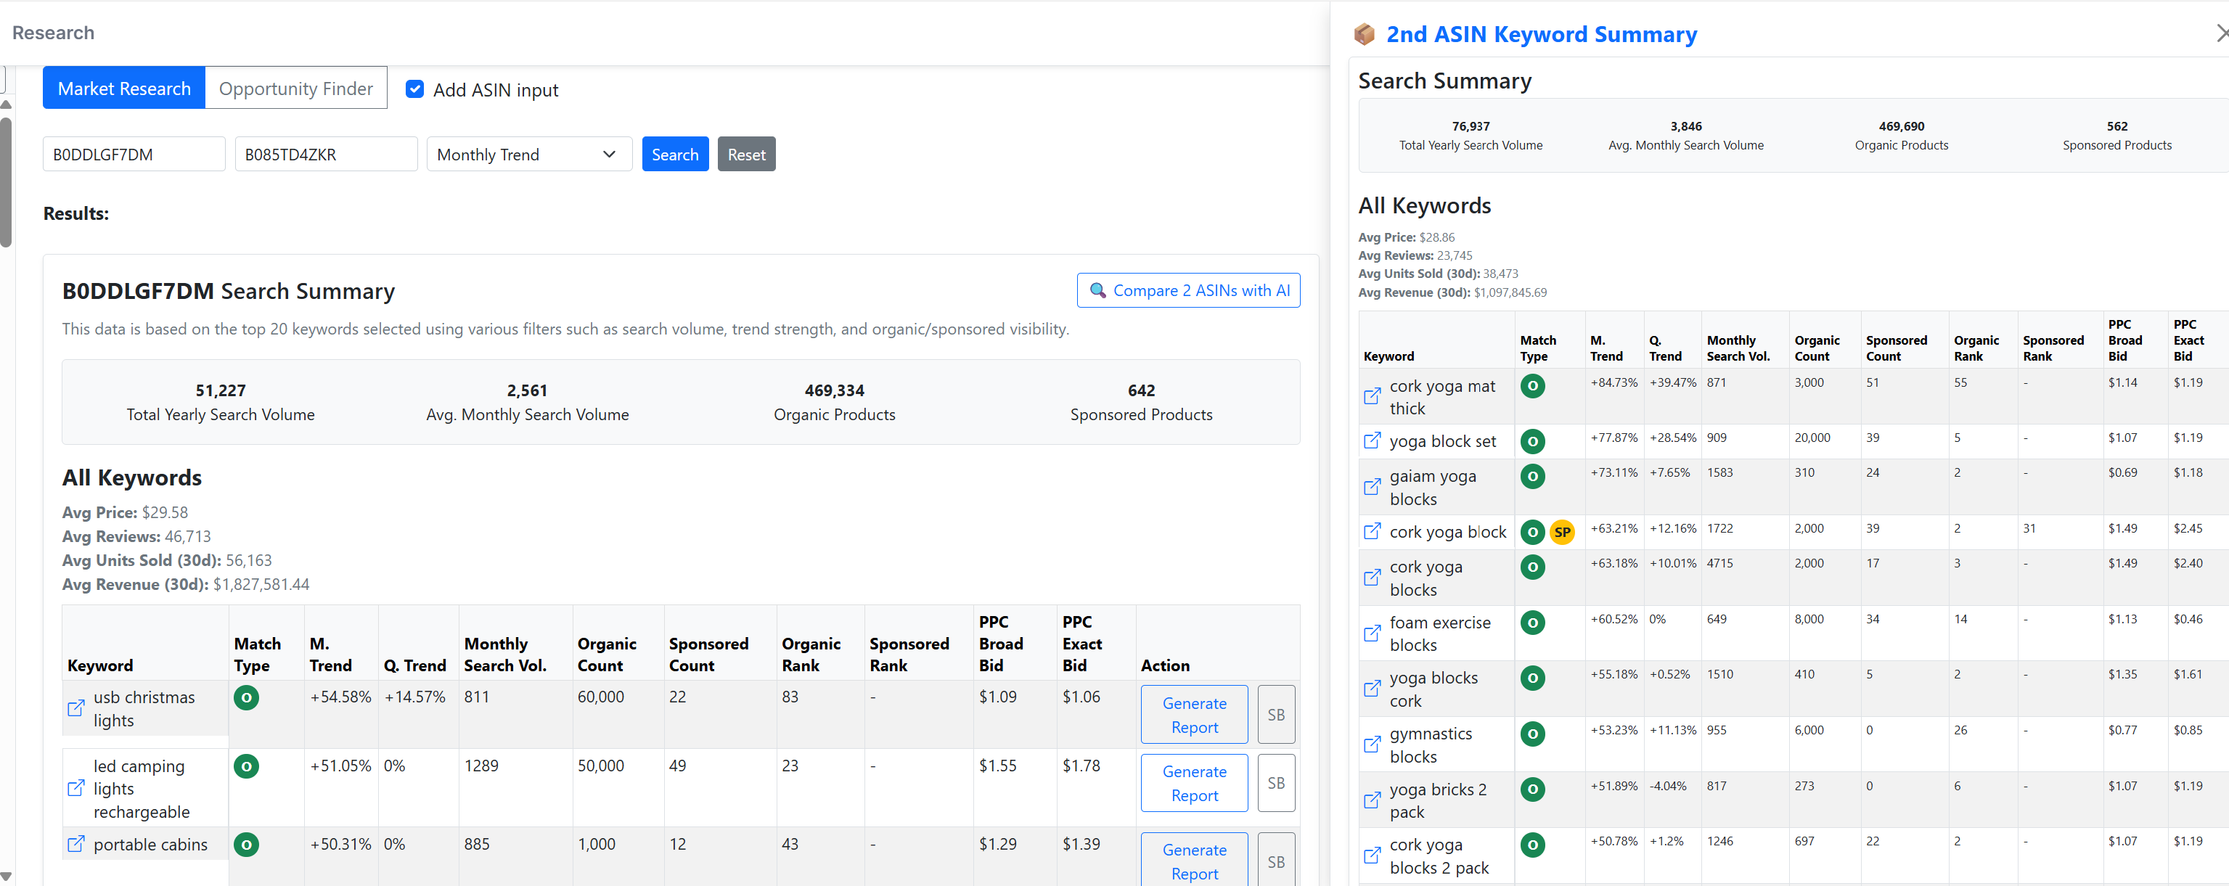Click organic match badge for led camping lights

(x=247, y=766)
